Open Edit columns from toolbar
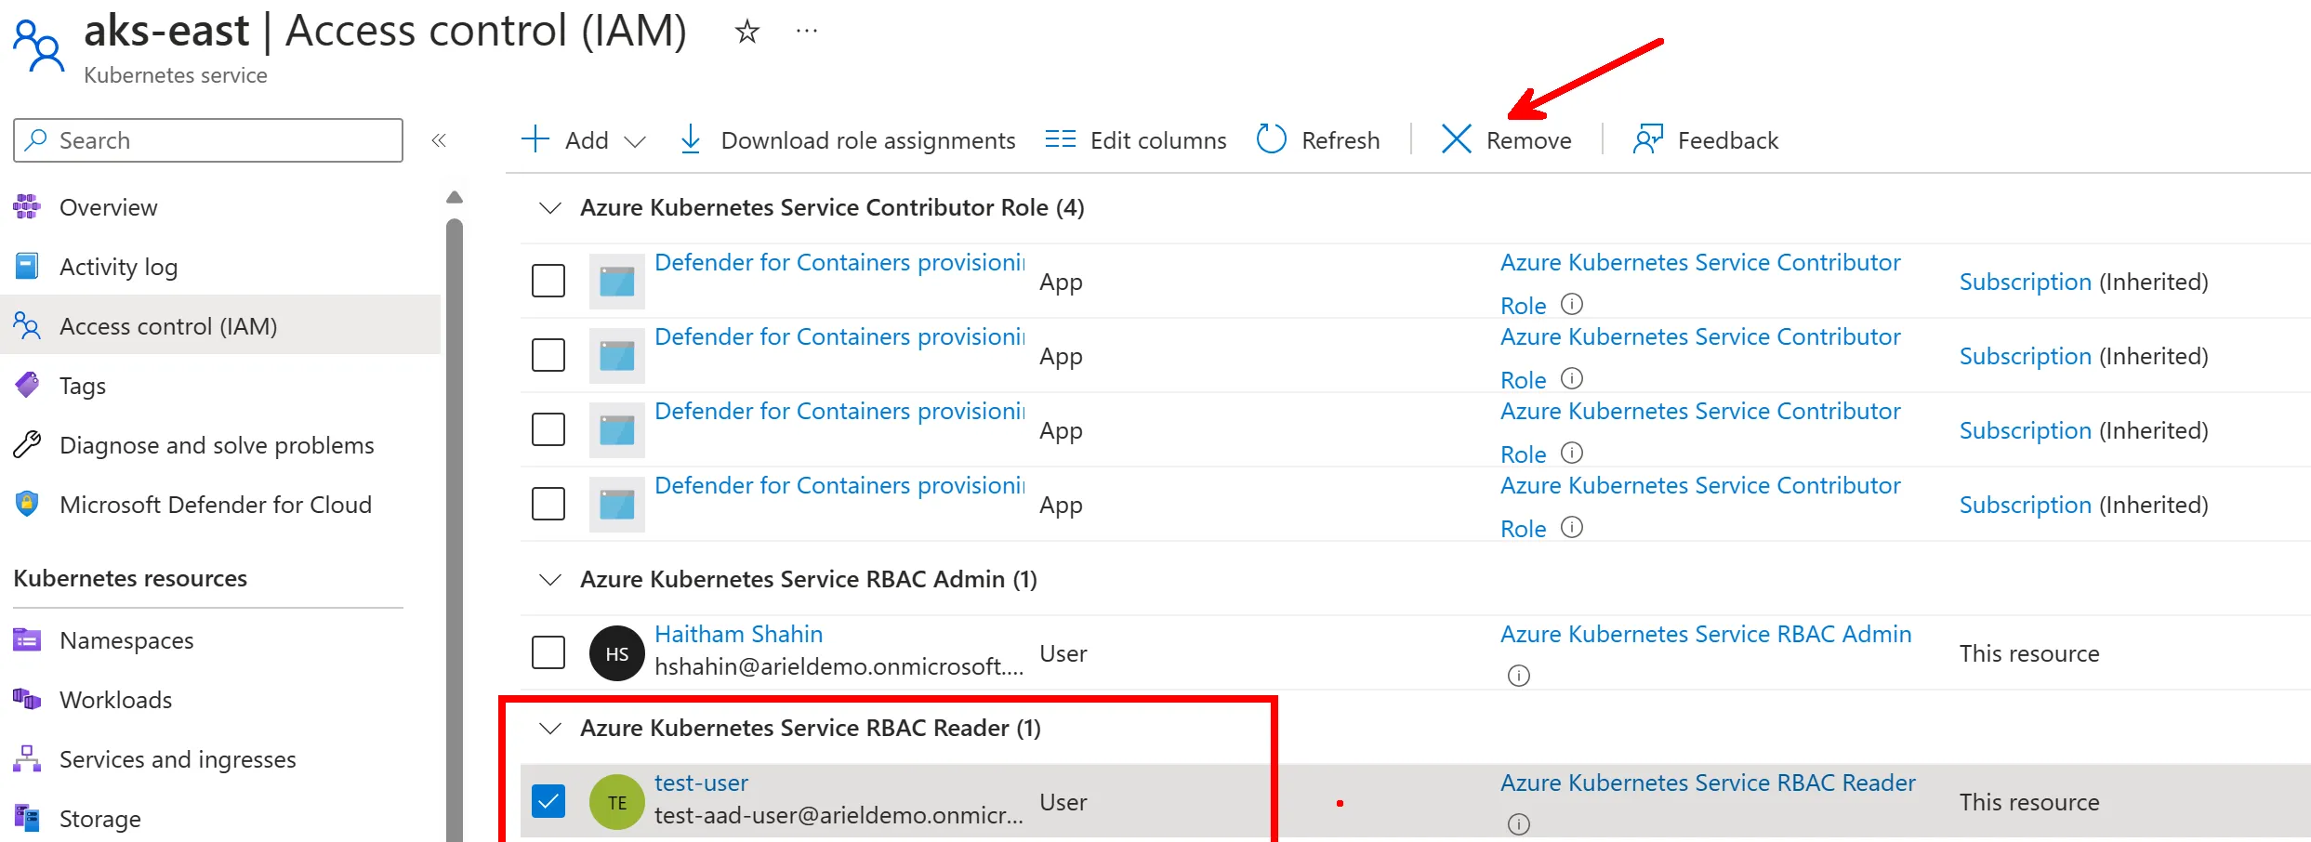Screen dimensions: 2311x842 click(x=1135, y=140)
